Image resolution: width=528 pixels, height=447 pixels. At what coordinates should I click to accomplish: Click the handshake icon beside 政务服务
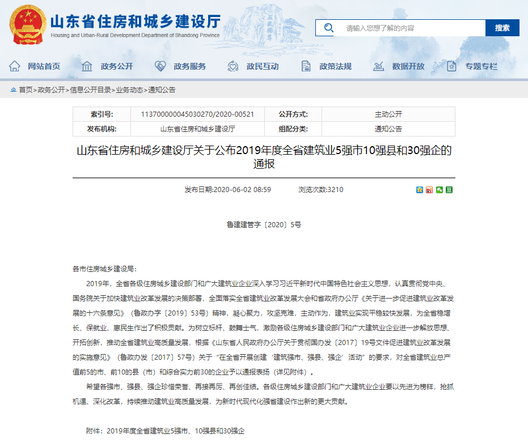[160, 66]
